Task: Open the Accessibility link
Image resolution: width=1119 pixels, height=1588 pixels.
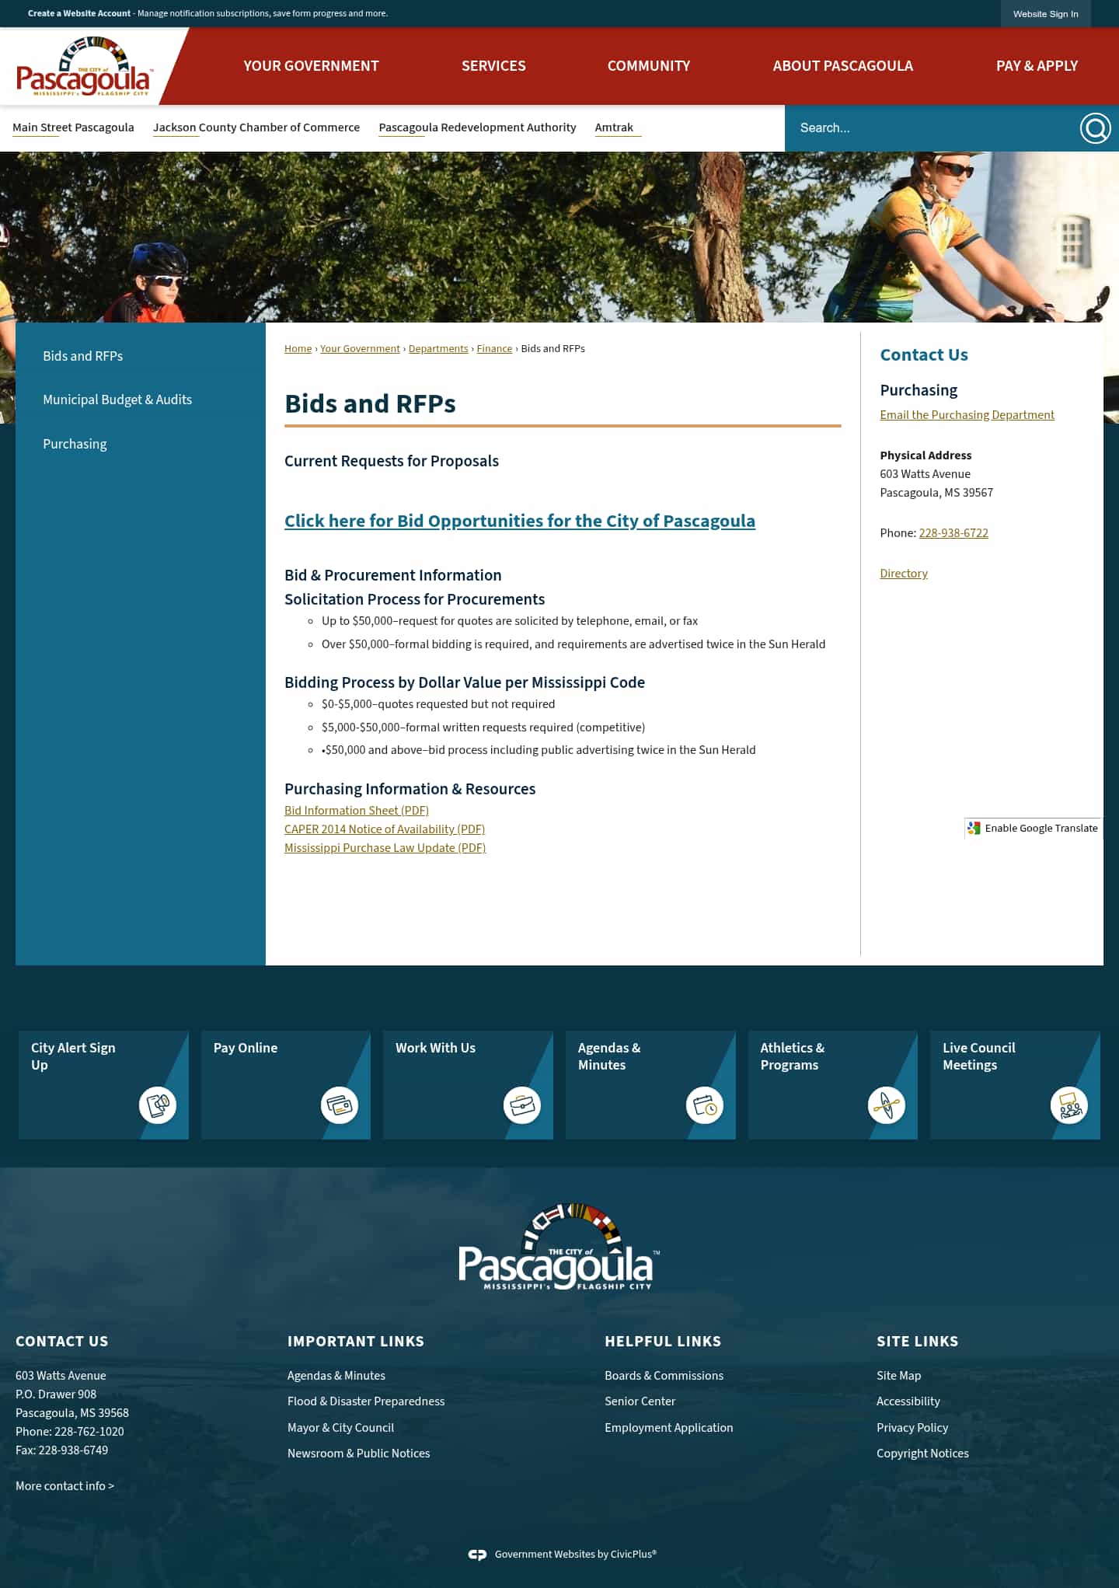Action: click(x=908, y=1401)
